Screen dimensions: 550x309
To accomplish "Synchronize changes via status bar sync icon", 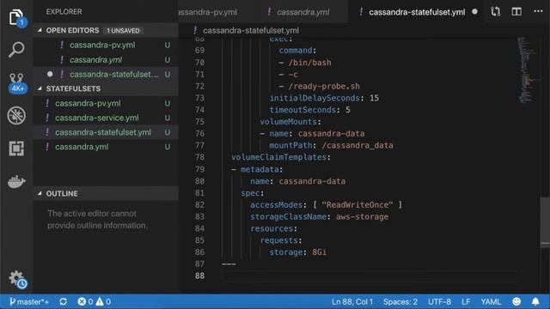I will pos(63,301).
